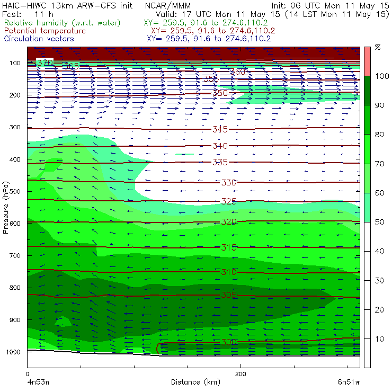Click 'Valid: 17 UTC Mon 11 May 15'
Image resolution: width=392 pixels, height=392 pixels.
[218, 14]
